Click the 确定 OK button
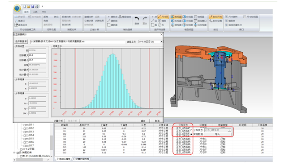The height and width of the screenshot is (165, 289). [x=143, y=121]
